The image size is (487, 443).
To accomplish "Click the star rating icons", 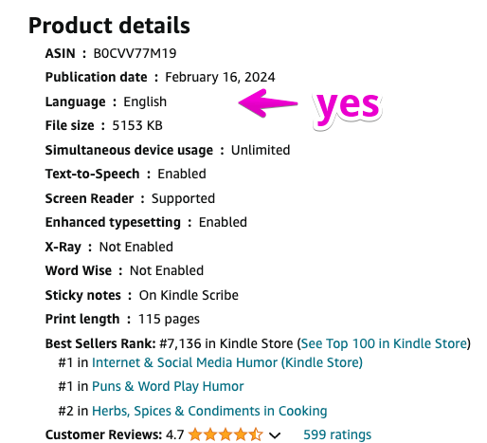I will tap(225, 434).
